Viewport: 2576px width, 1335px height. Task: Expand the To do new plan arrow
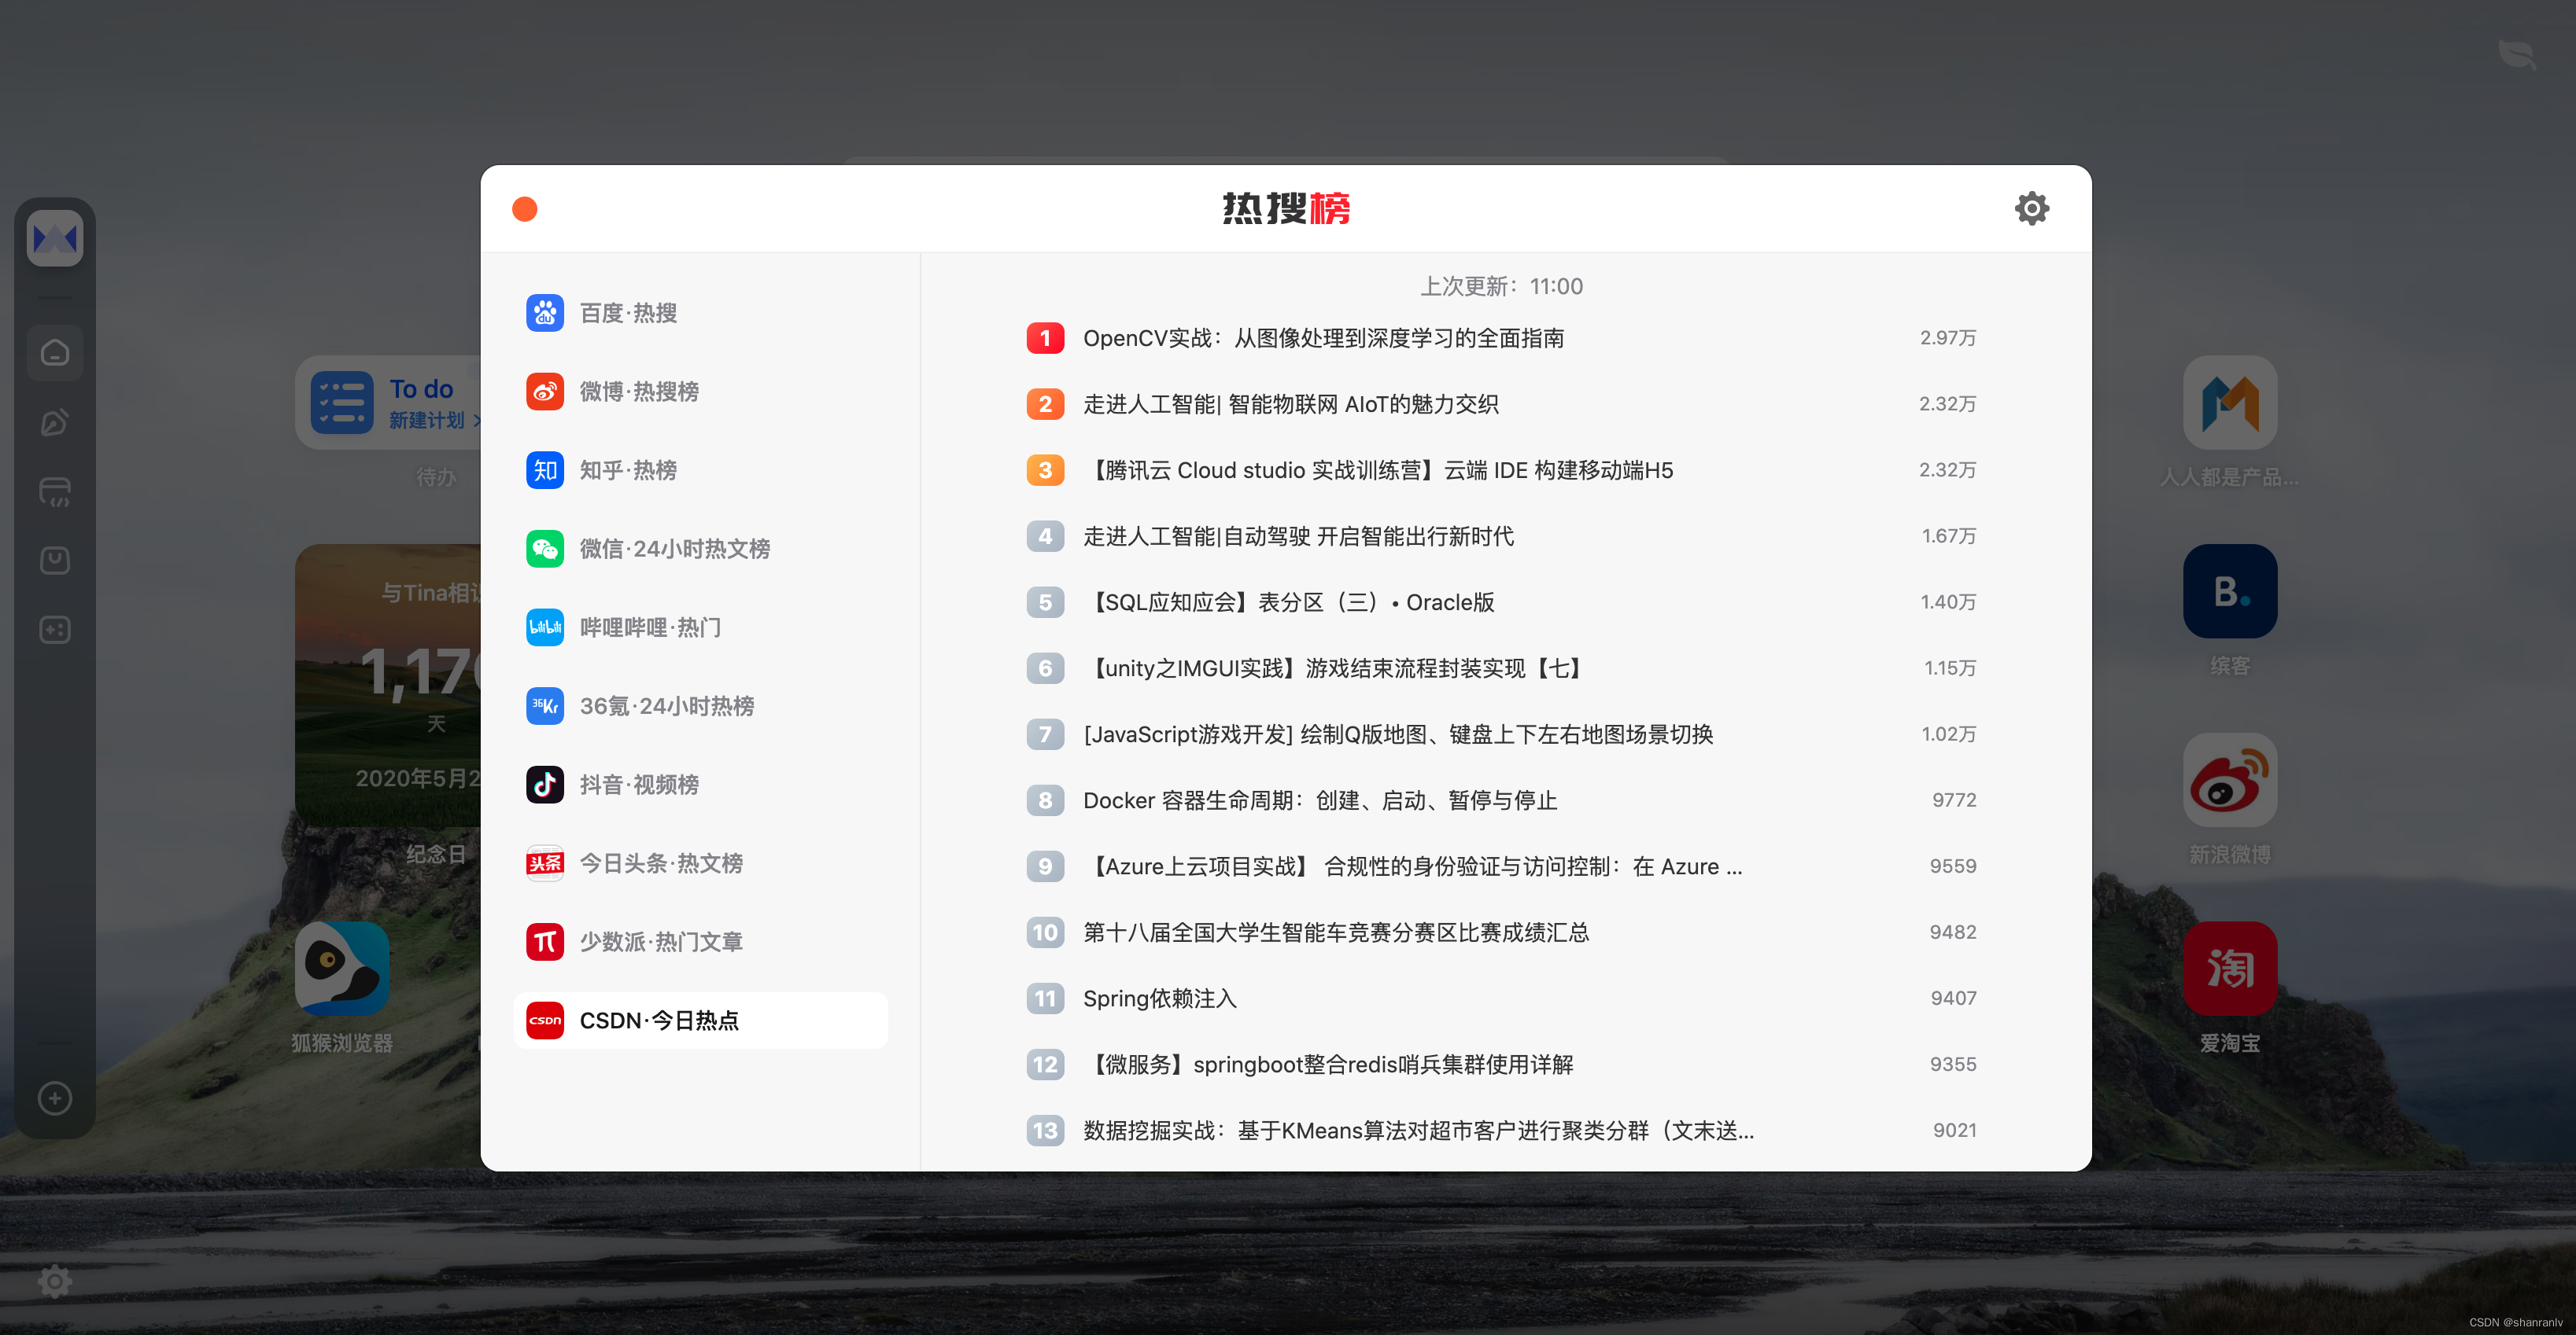[476, 420]
